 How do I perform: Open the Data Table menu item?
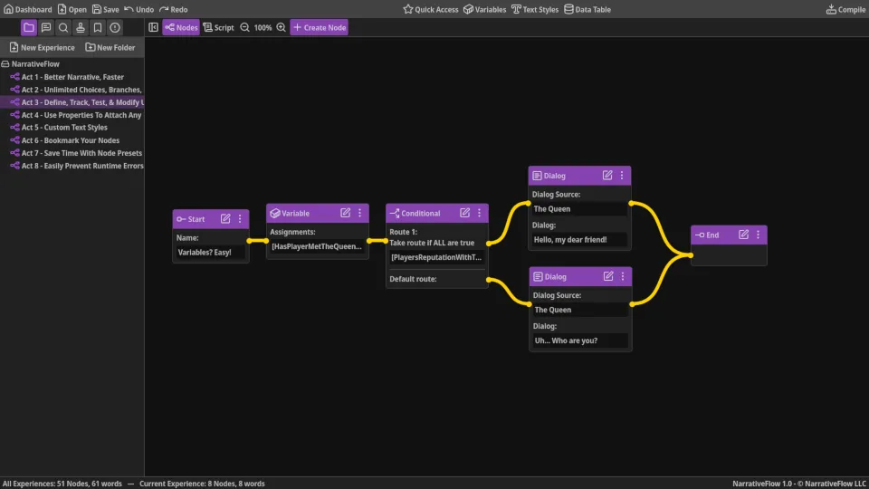tap(587, 9)
